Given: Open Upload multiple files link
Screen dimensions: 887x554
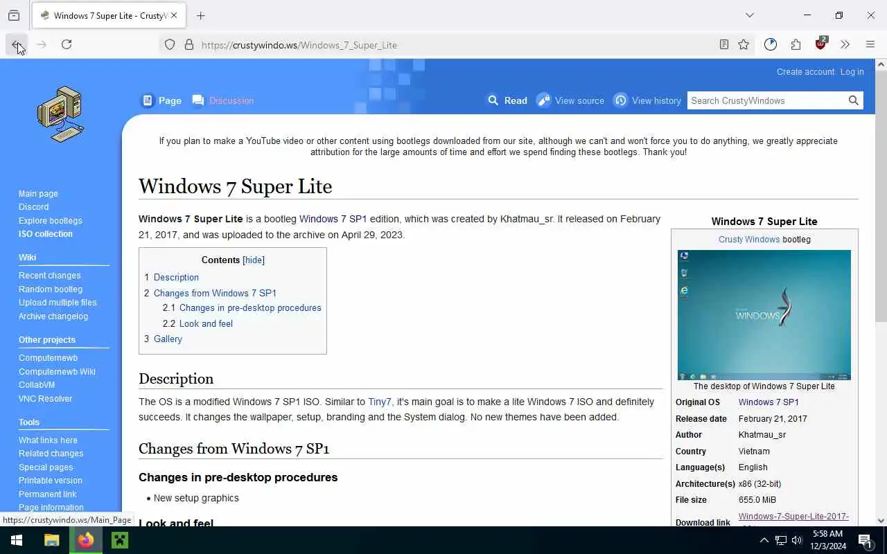Looking at the screenshot, I should (x=58, y=303).
